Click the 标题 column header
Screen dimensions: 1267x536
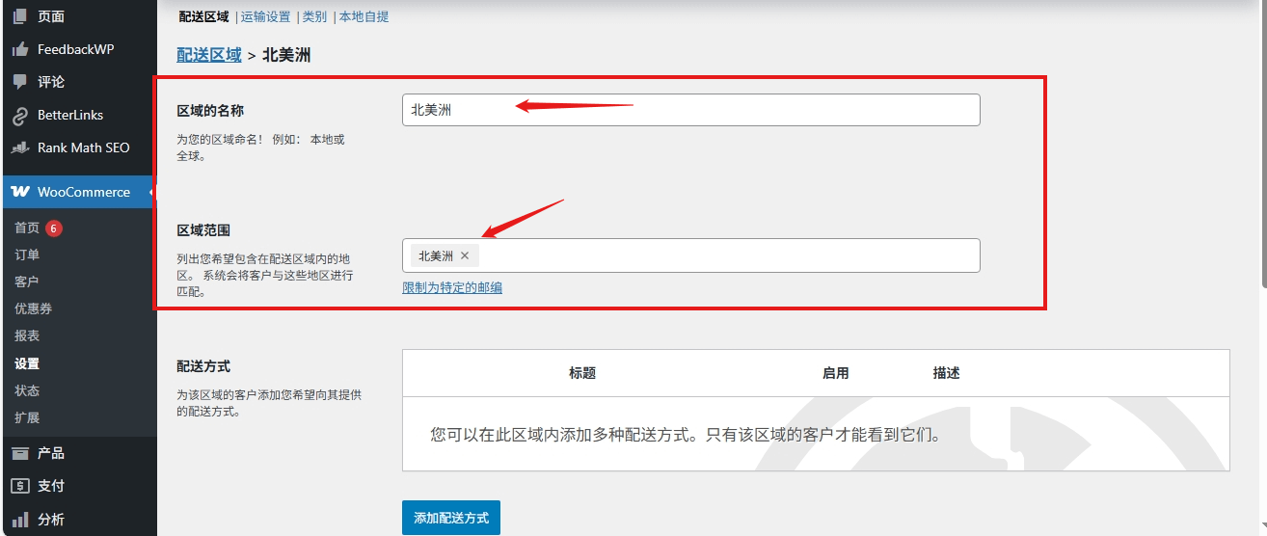(582, 373)
